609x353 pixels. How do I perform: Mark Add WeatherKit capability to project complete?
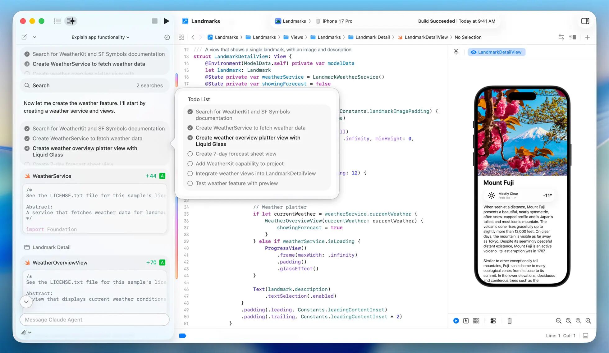(x=190, y=163)
